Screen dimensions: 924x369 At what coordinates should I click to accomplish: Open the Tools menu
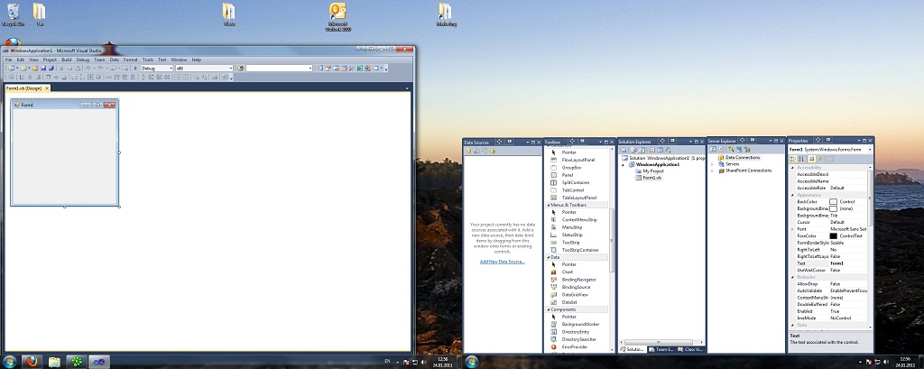point(147,60)
